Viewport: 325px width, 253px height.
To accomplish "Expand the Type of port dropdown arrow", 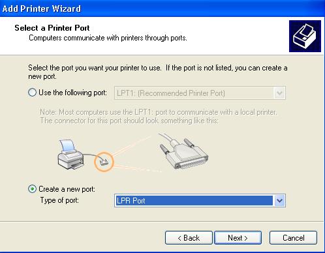I will pyautogui.click(x=279, y=200).
